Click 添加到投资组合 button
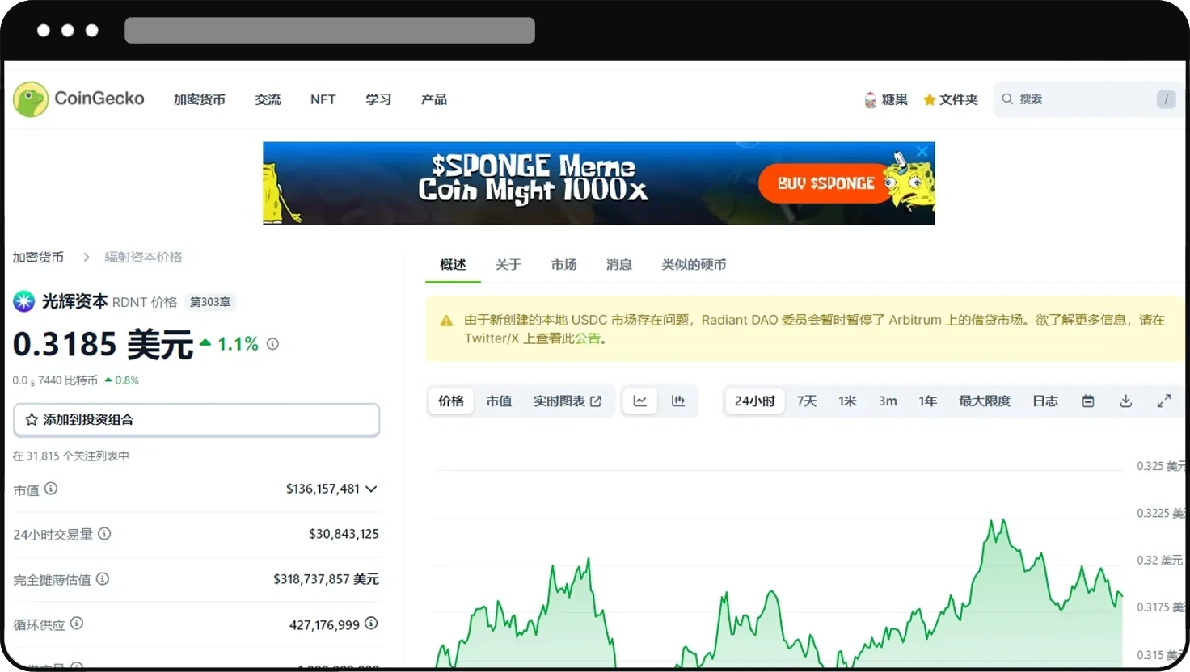Screen dimensions: 1190x672 [196, 420]
